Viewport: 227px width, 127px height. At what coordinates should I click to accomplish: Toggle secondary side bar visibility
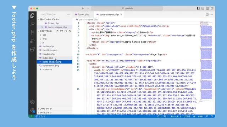pyautogui.click(x=207, y=8)
